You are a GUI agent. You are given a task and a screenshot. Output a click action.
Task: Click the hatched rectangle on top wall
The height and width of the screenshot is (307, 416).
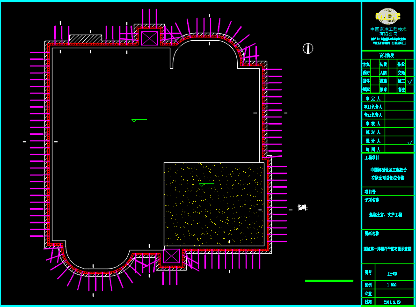tap(85, 38)
